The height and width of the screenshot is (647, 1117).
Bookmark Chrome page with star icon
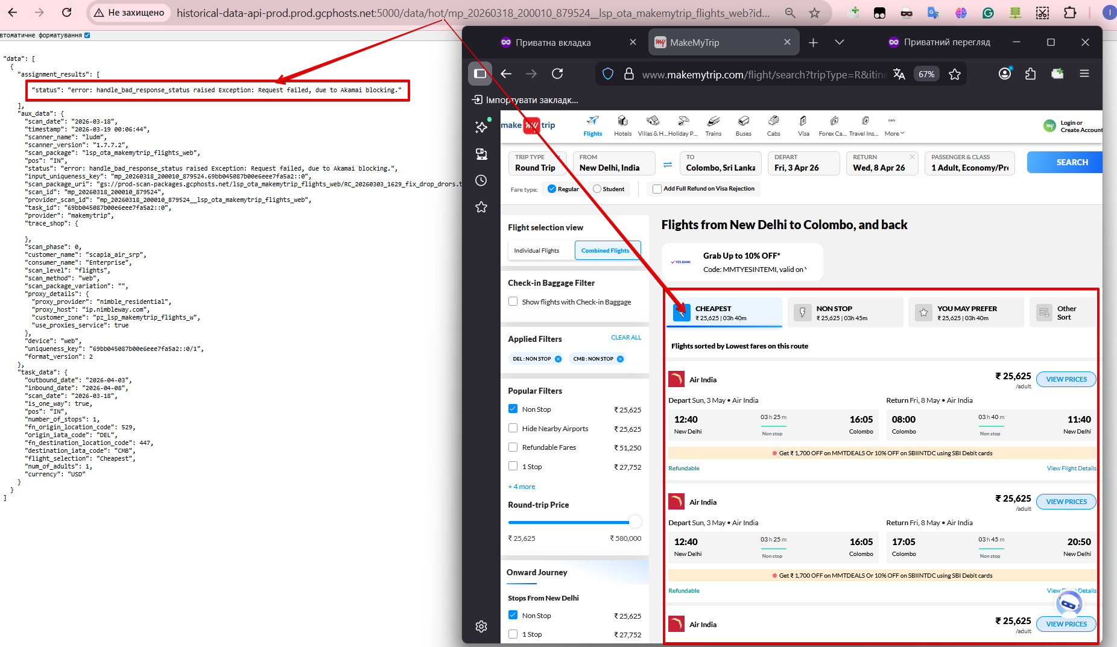815,12
